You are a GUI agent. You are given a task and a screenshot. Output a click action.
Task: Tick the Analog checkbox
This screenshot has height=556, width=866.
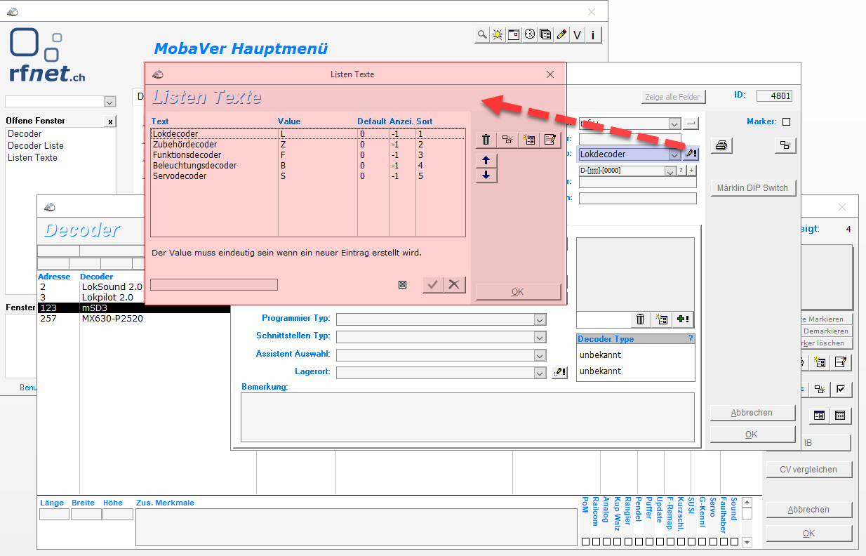[606, 542]
